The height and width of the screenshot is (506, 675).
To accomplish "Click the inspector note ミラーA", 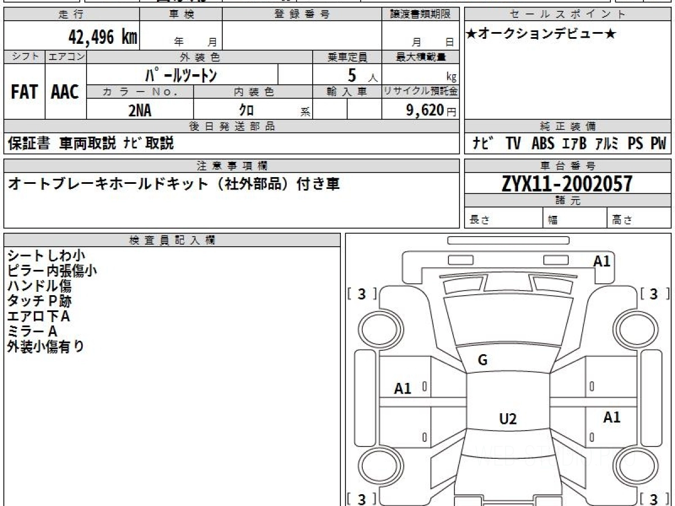I will (32, 332).
